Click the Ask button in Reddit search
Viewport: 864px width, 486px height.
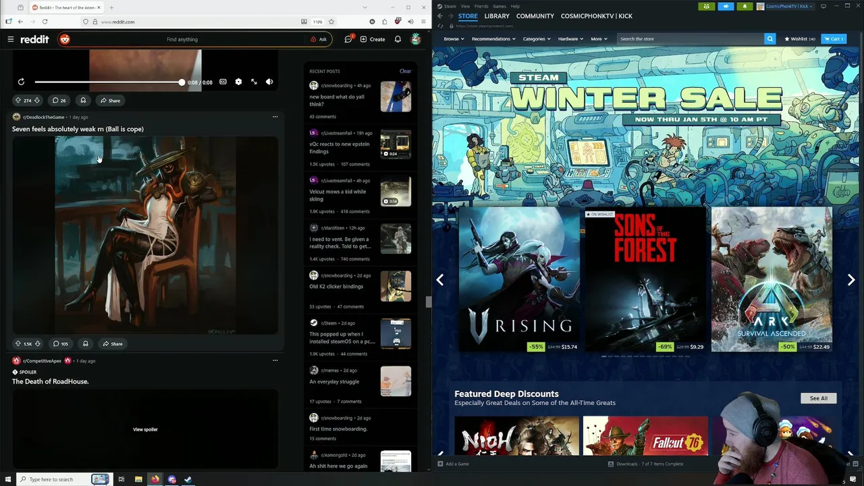coord(319,39)
